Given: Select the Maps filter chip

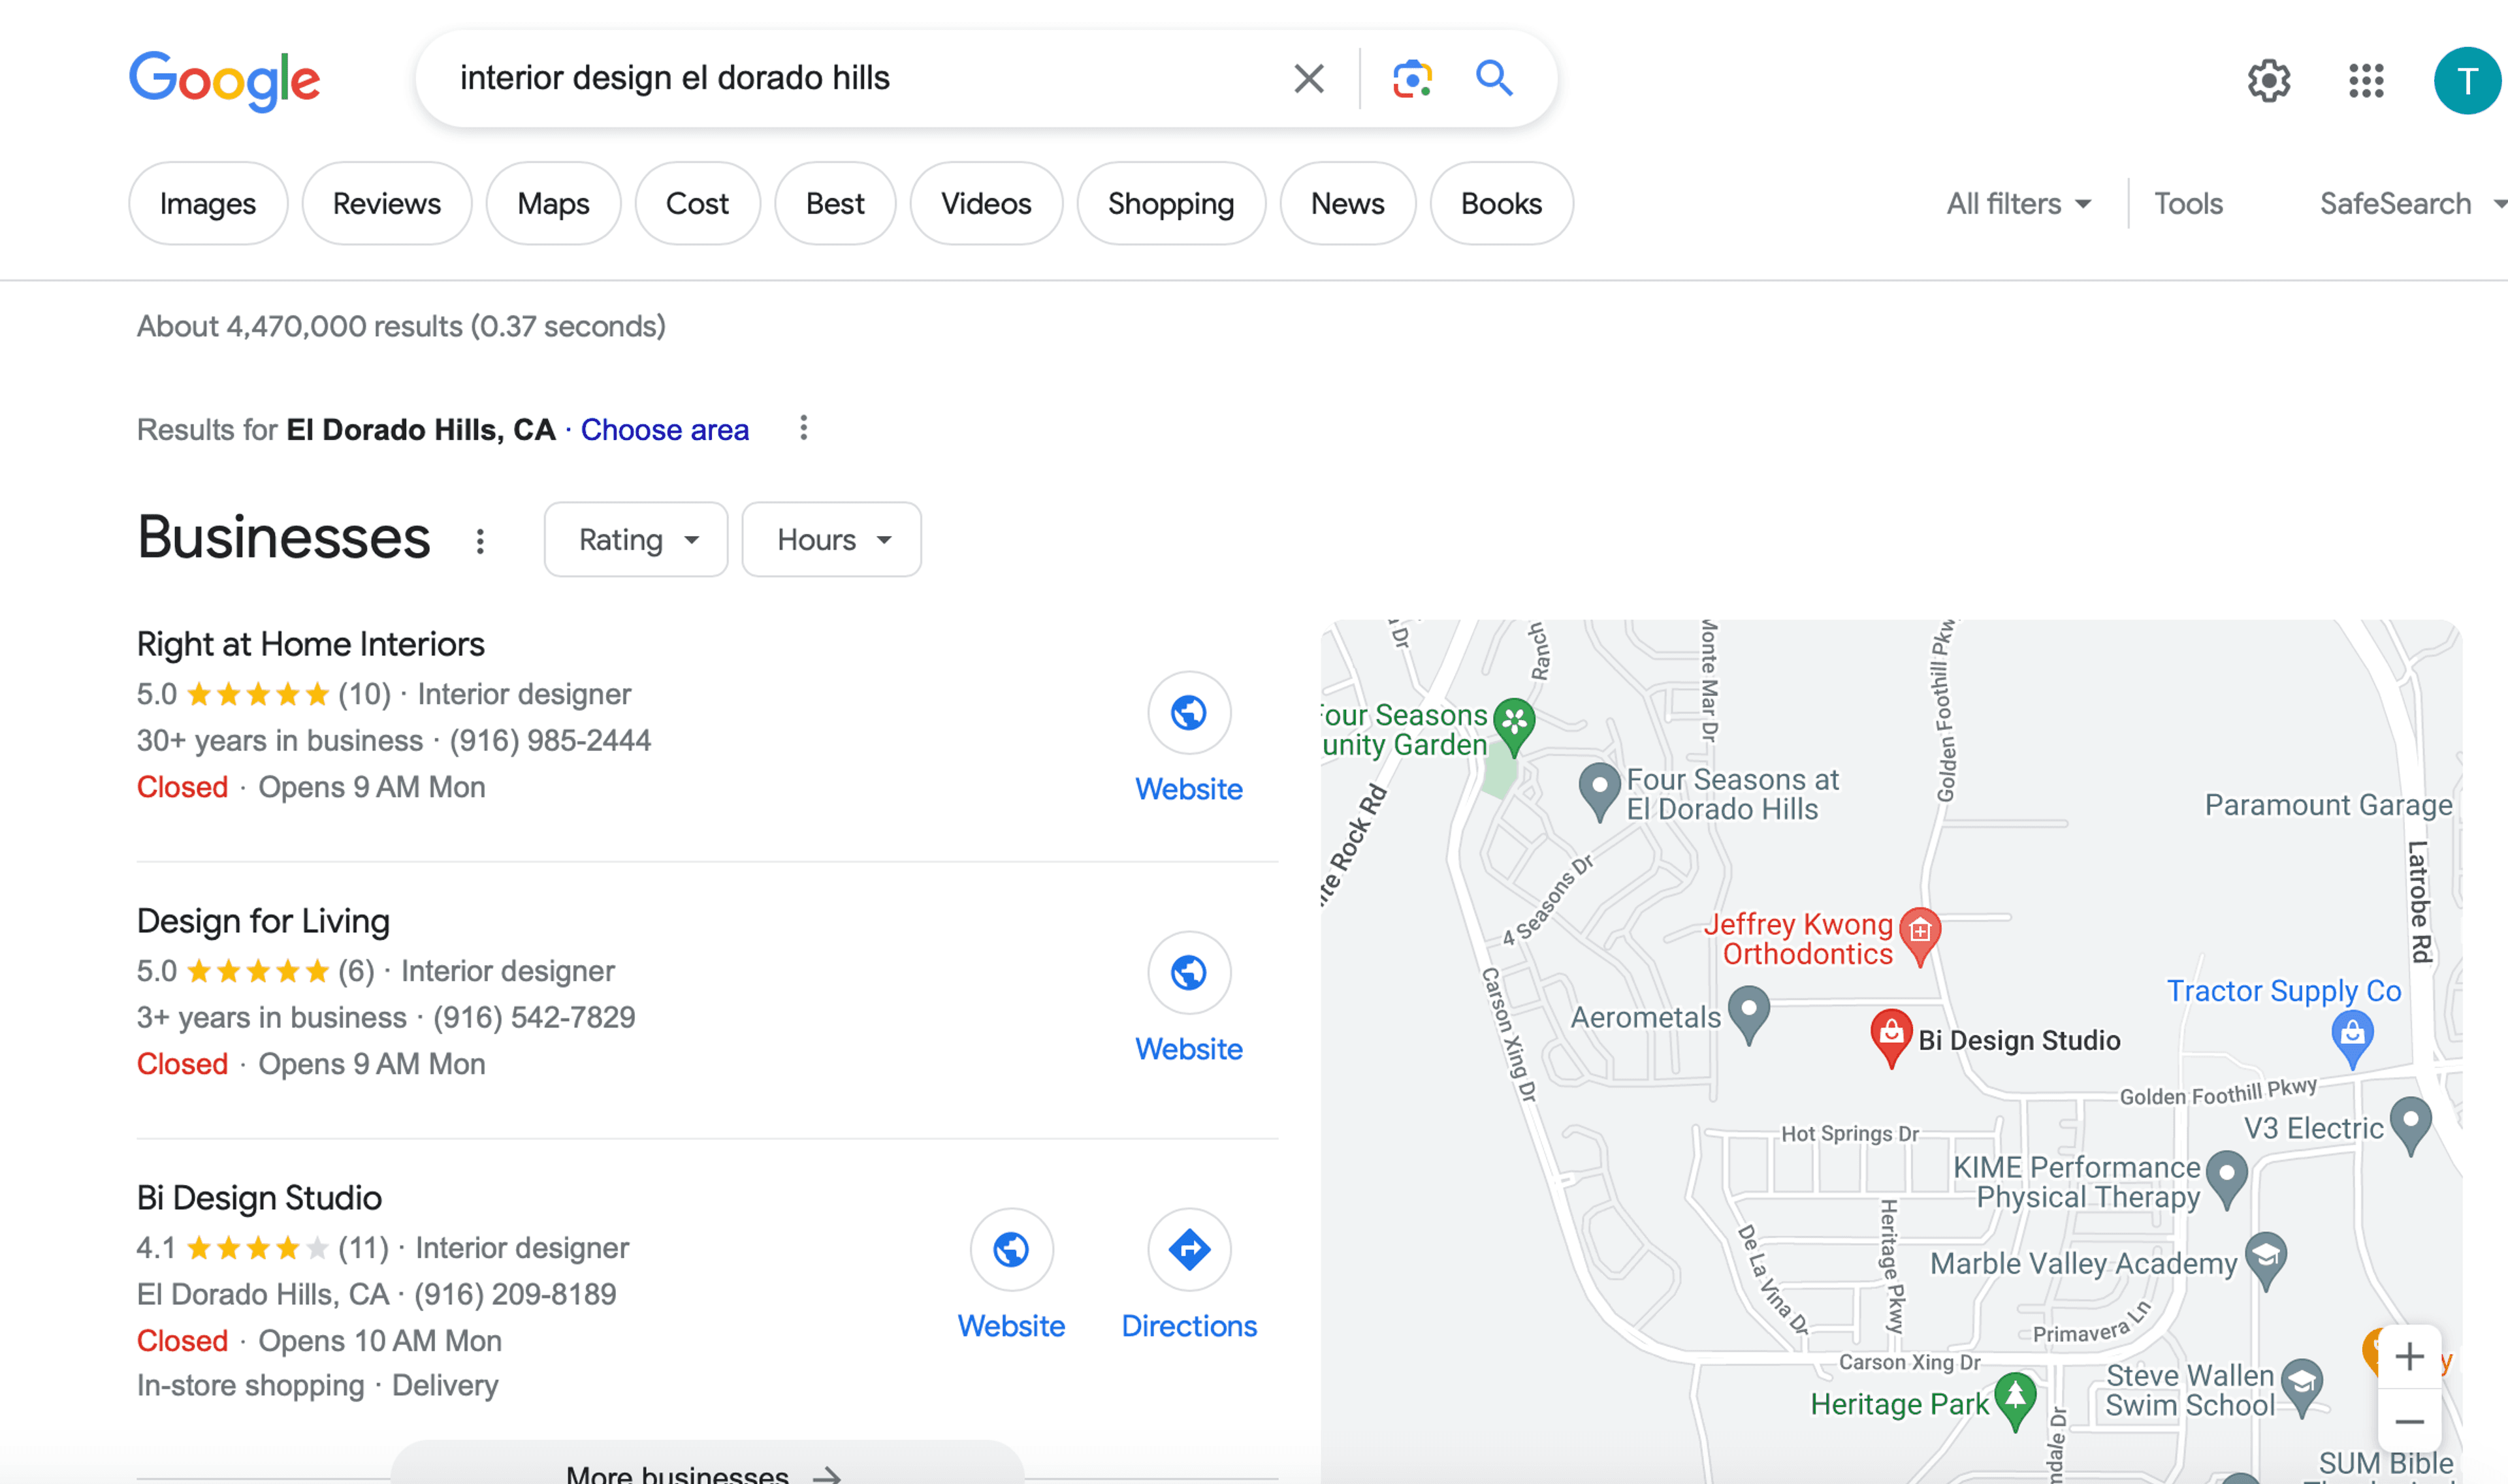Looking at the screenshot, I should click(553, 204).
